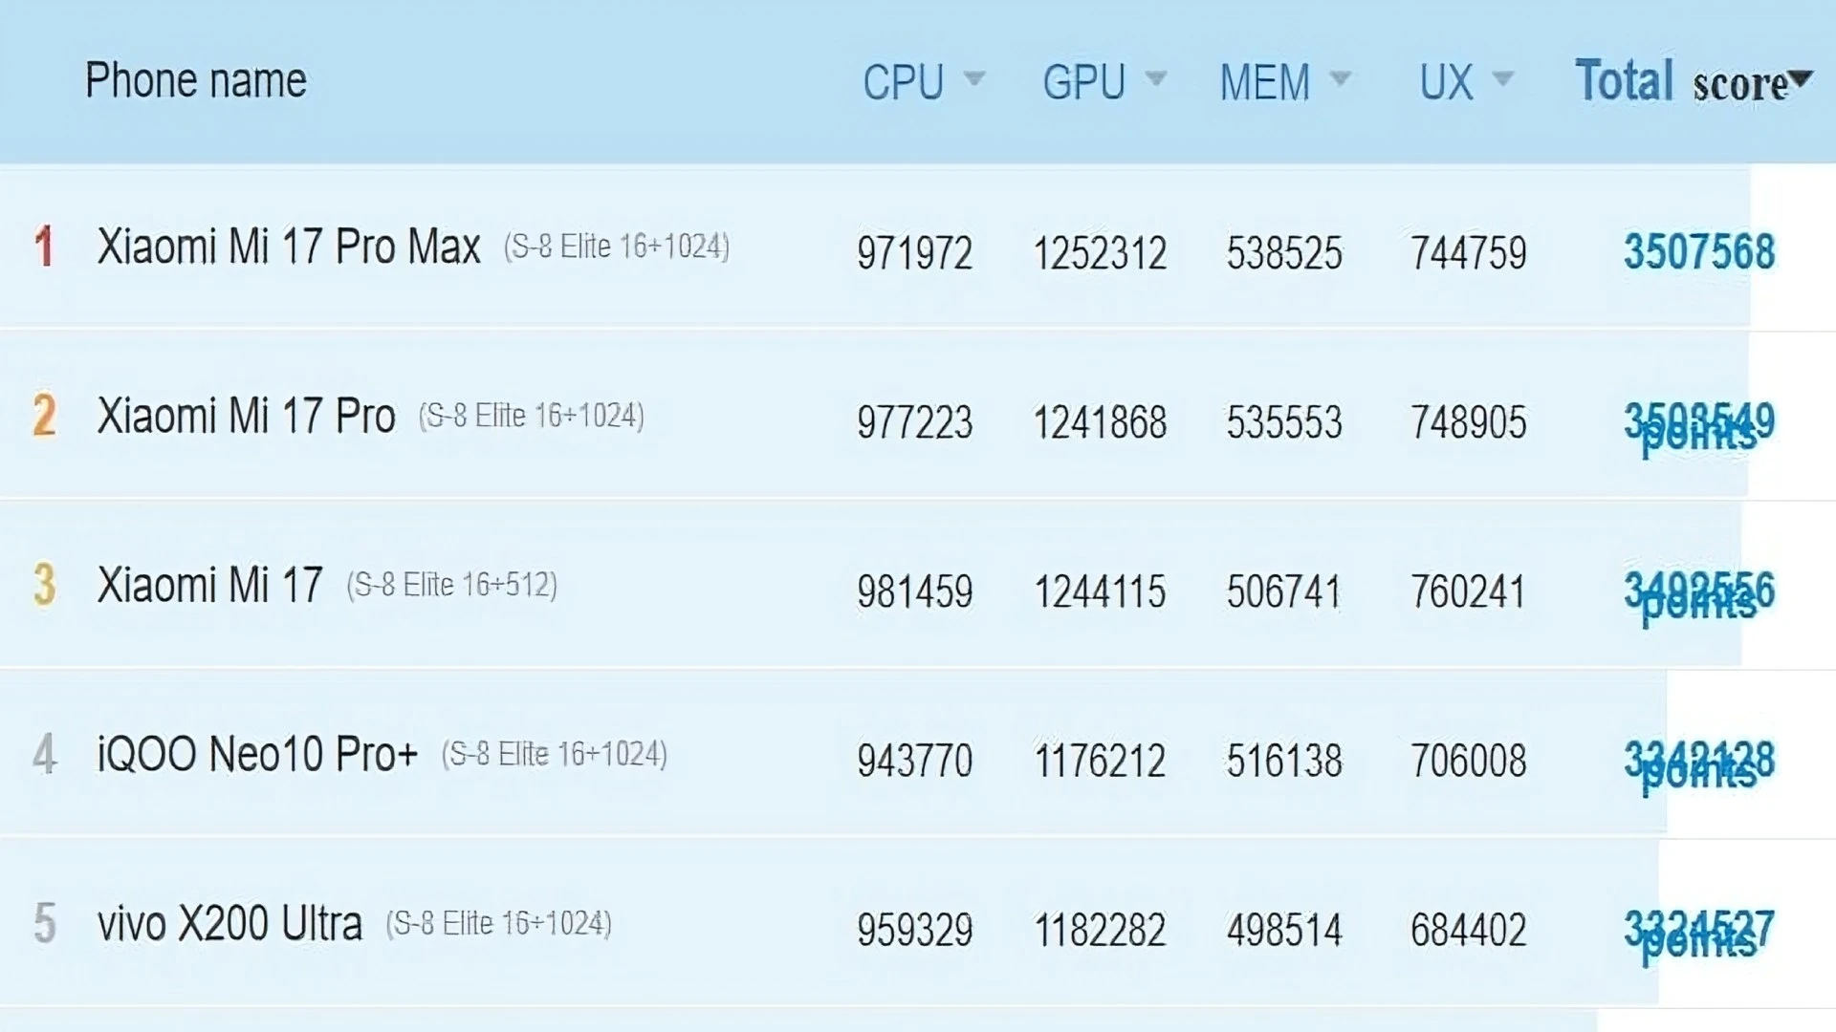Click rank 2 badge number
The width and height of the screenshot is (1836, 1032).
44,416
